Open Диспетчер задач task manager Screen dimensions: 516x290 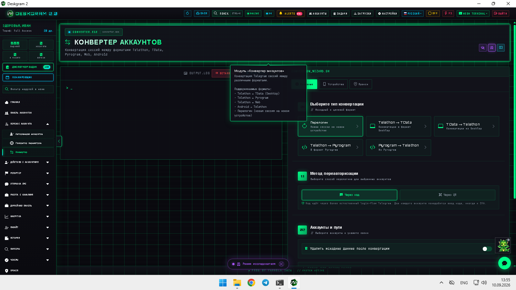pos(28,67)
